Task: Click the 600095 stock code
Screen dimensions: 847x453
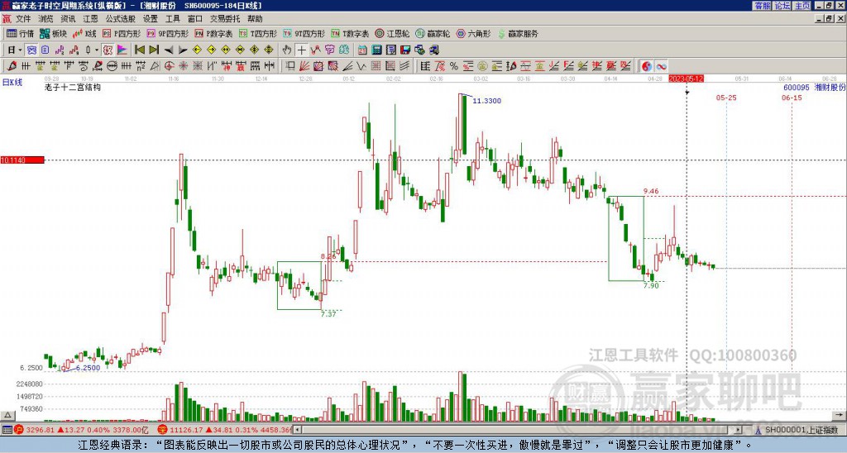Action: click(x=797, y=88)
